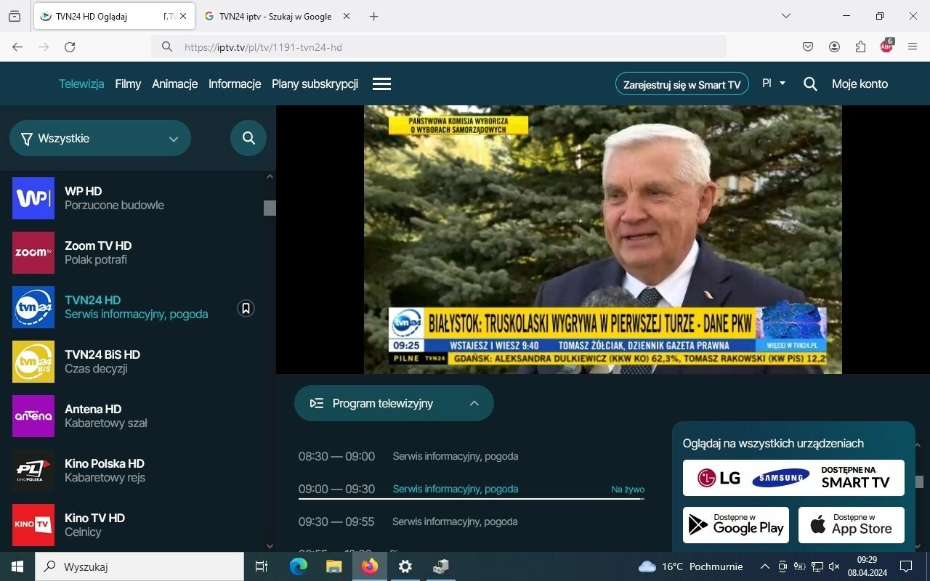
Task: Open the Filmy menu item
Action: pyautogui.click(x=128, y=84)
